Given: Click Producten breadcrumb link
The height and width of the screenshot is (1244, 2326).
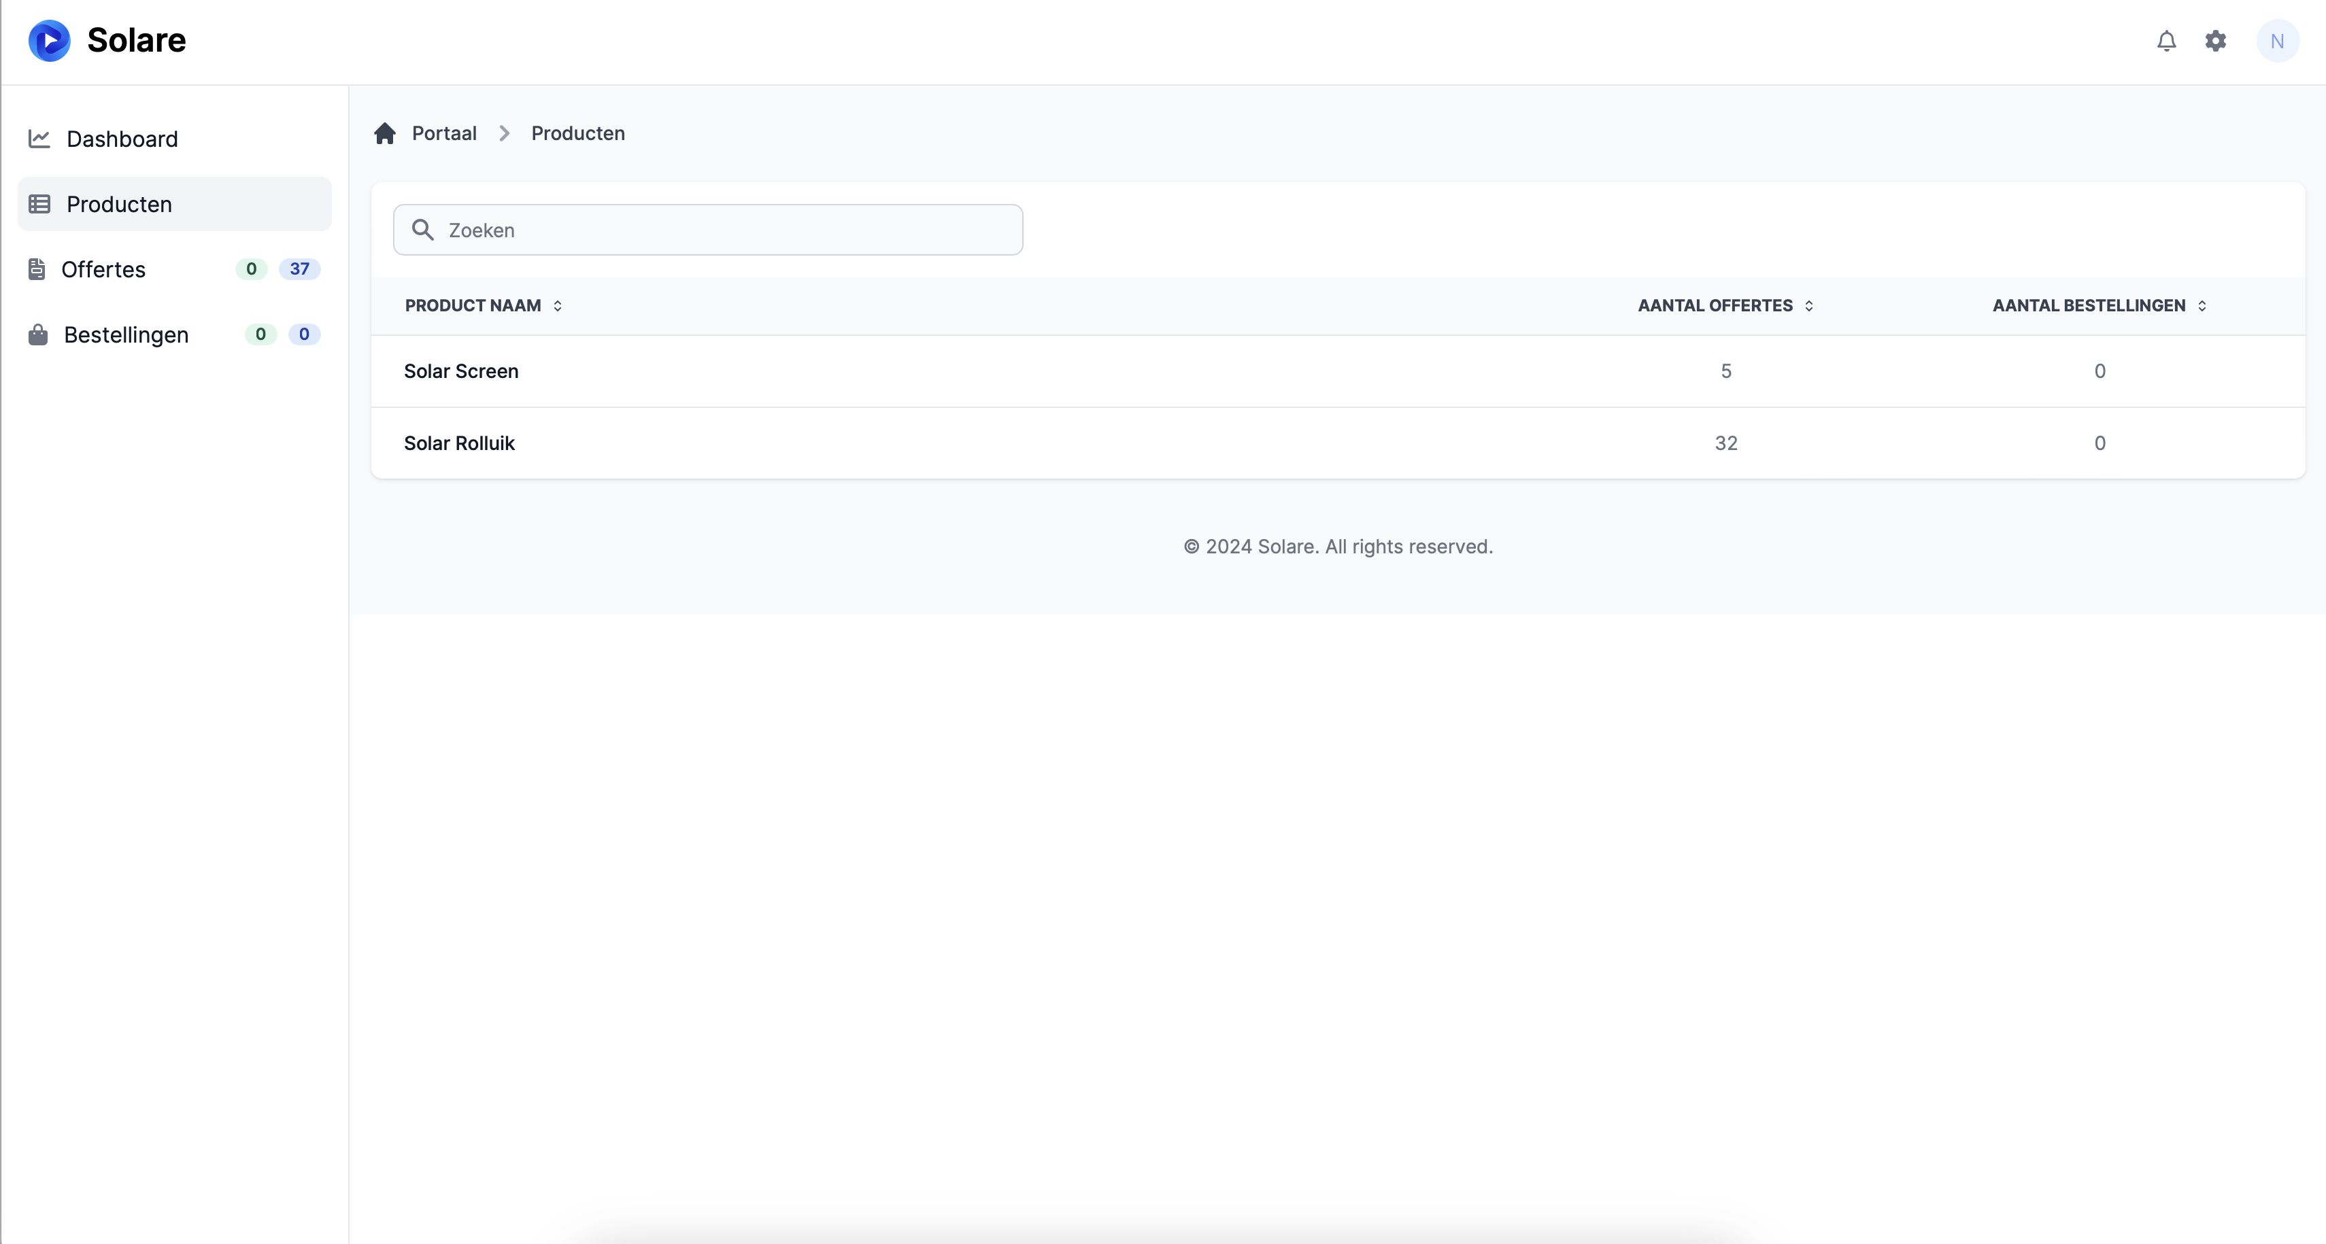Looking at the screenshot, I should pyautogui.click(x=578, y=134).
